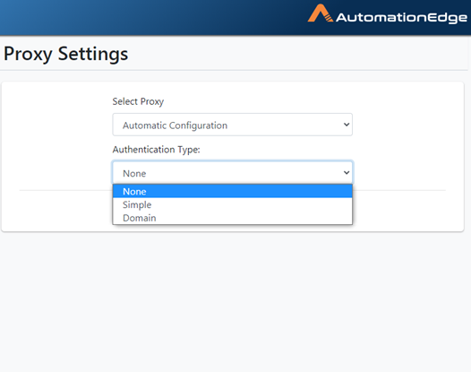Screen dimensions: 471x372
Task: Click the chevron arrow on Select Proxy
Action: (x=347, y=125)
